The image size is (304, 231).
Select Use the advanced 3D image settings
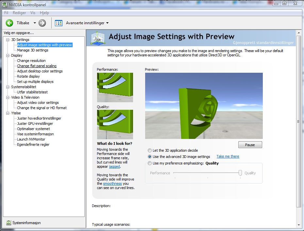click(149, 157)
